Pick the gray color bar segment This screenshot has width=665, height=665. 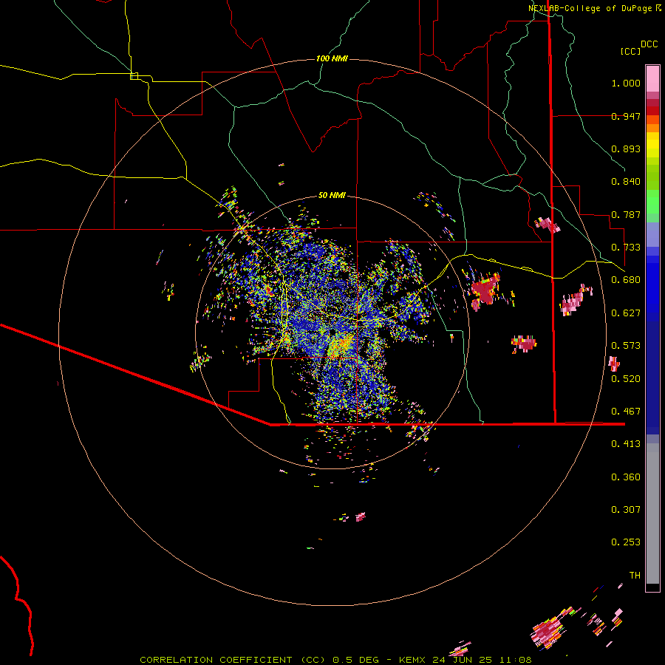click(652, 514)
